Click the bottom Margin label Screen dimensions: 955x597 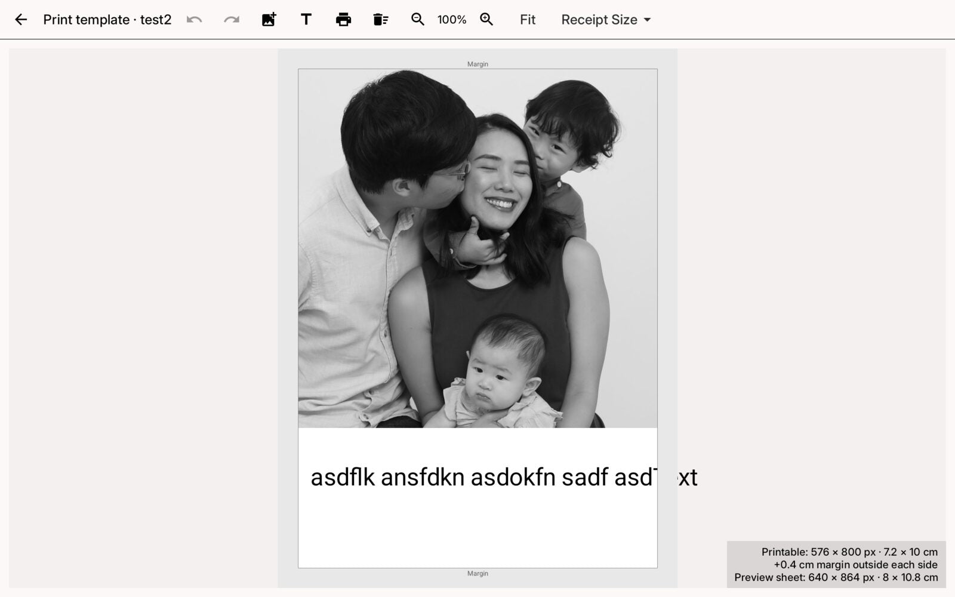tap(478, 573)
